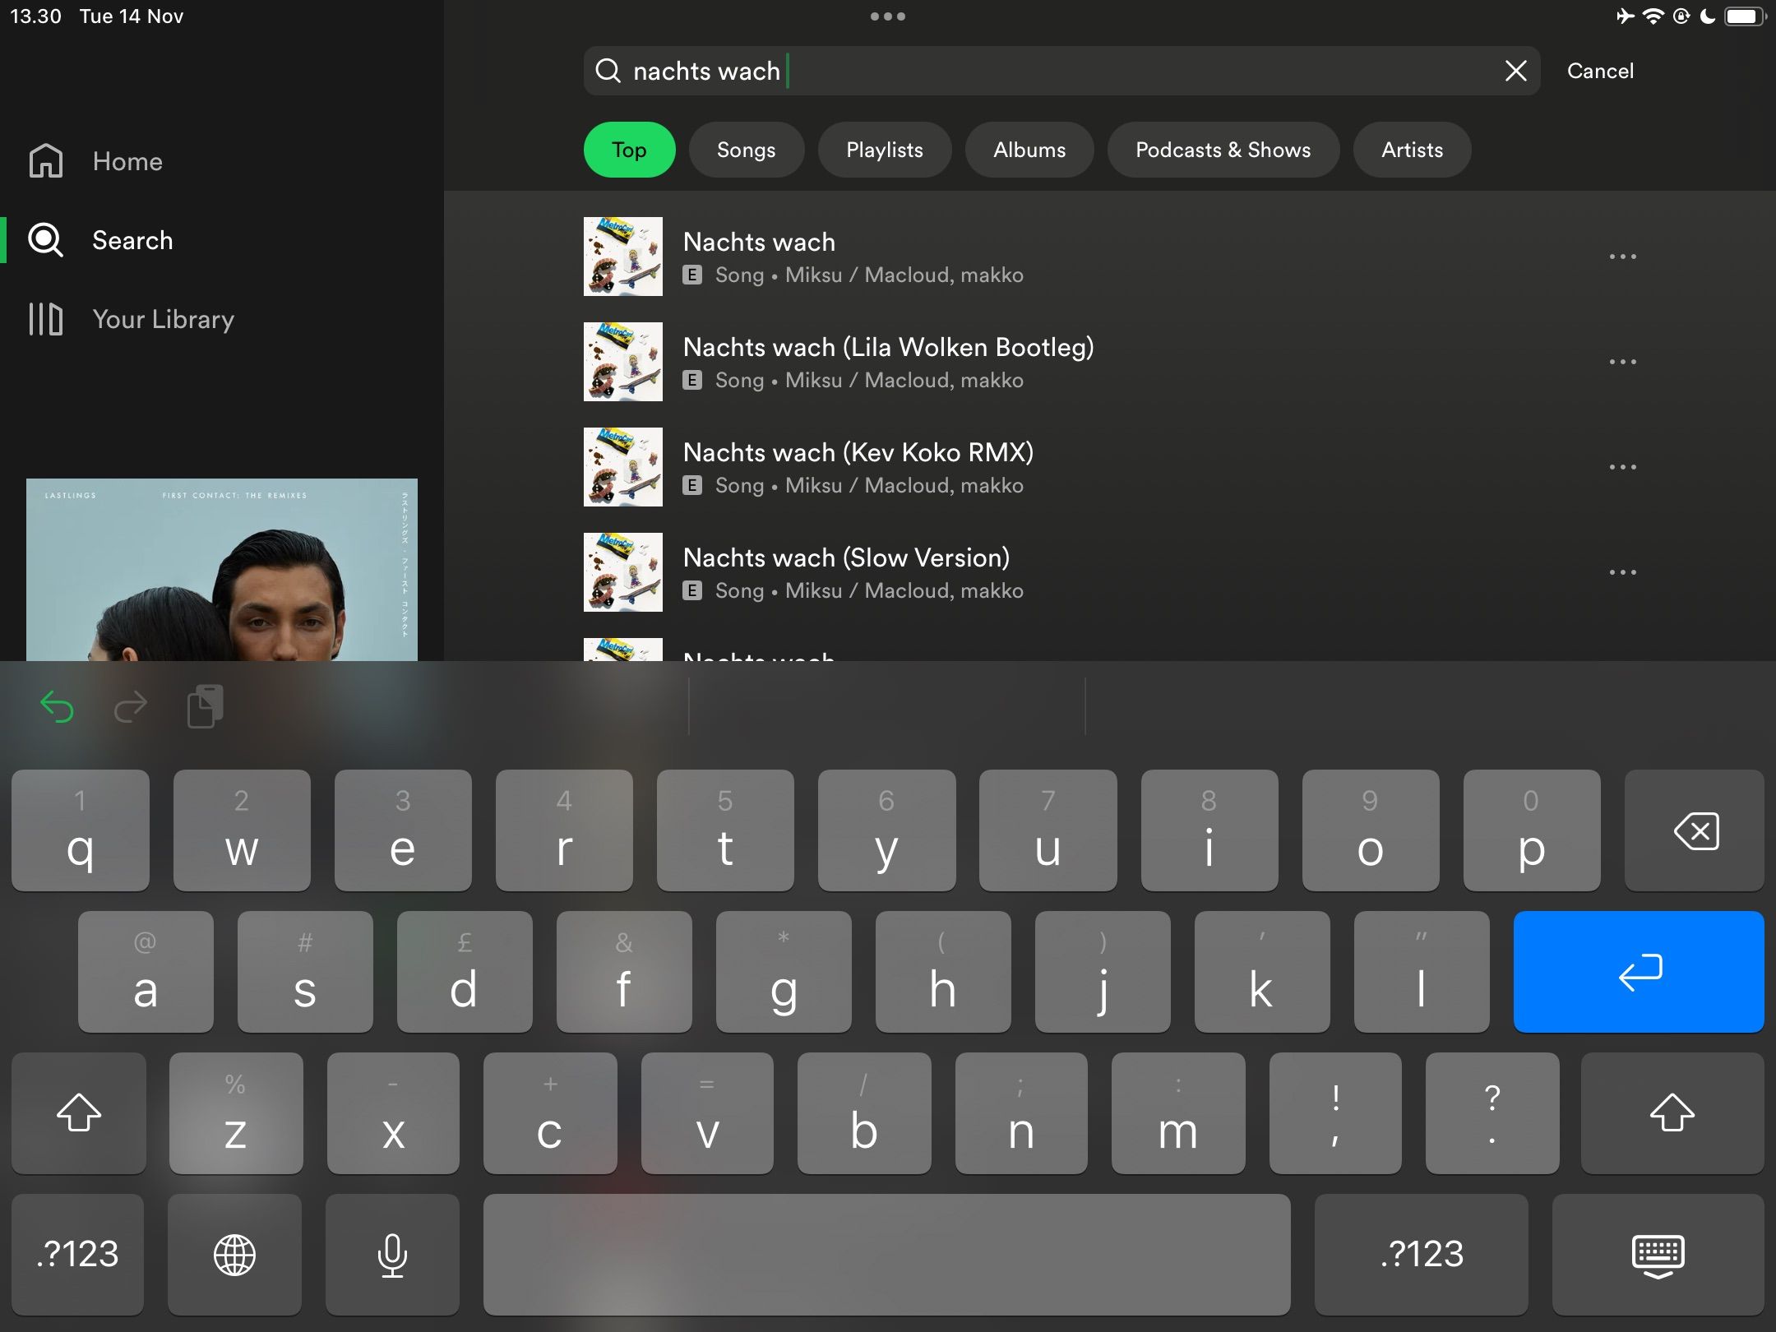This screenshot has width=1776, height=1332.
Task: Start voice dictation with the microphone key
Action: tap(392, 1254)
